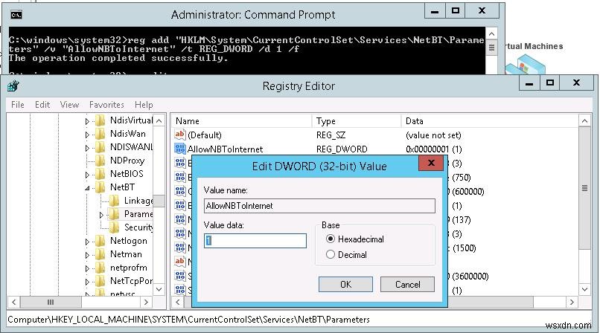Open the View menu in Registry Editor
Viewport: 600px width, 333px height.
pyautogui.click(x=69, y=105)
